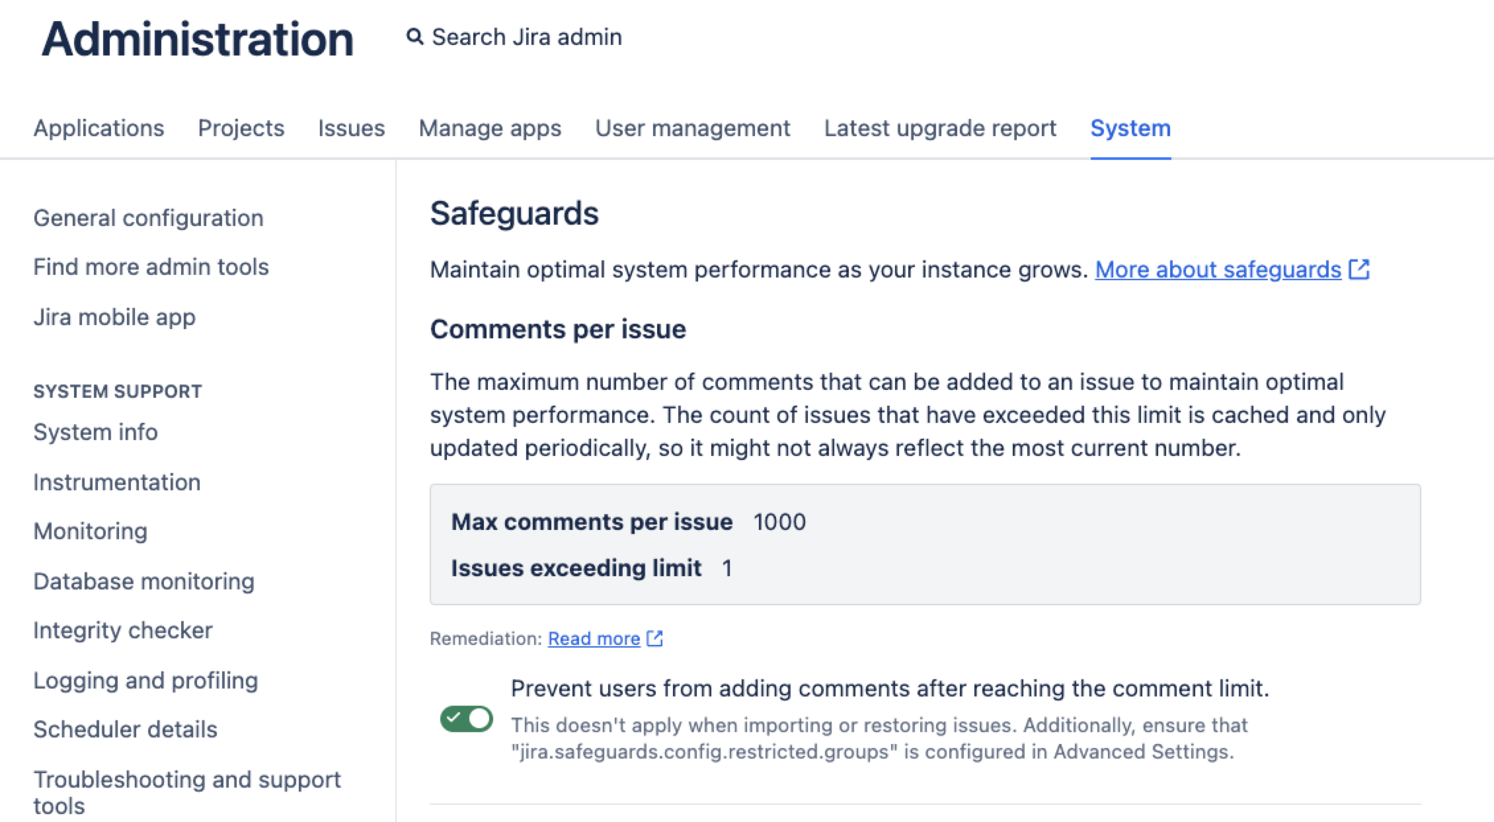Viewport: 1494px width, 822px height.
Task: Click the SYSTEM SUPPORT sidebar header
Action: pos(118,391)
